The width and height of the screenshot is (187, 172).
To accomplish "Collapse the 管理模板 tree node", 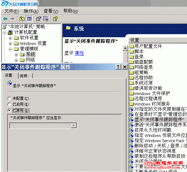I will (11, 49).
